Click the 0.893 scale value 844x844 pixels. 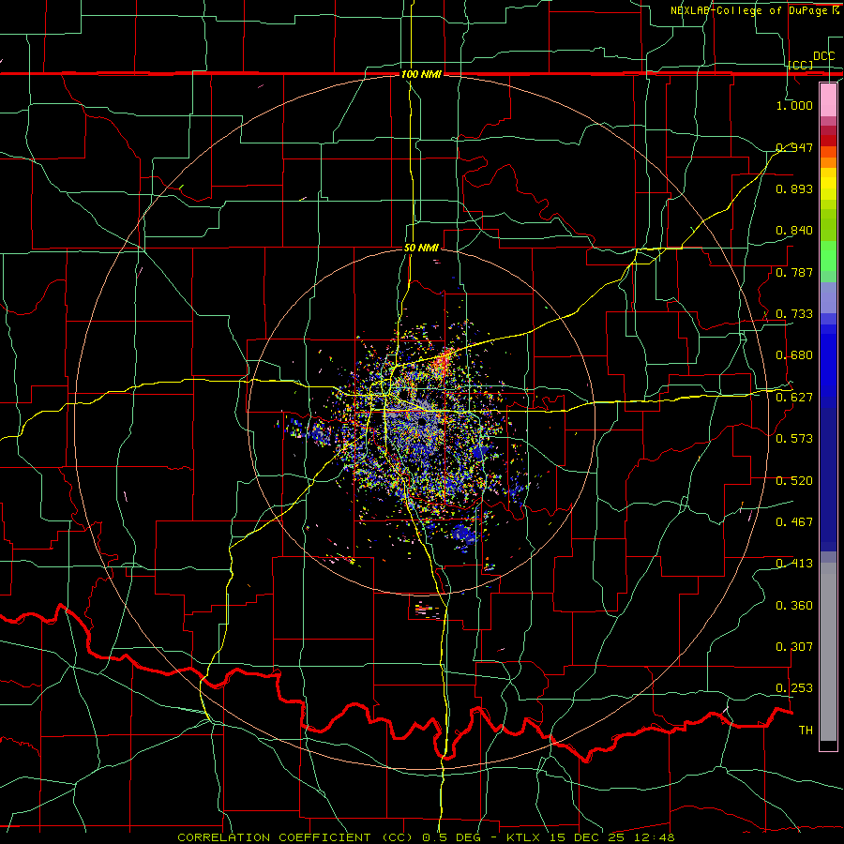click(x=794, y=188)
